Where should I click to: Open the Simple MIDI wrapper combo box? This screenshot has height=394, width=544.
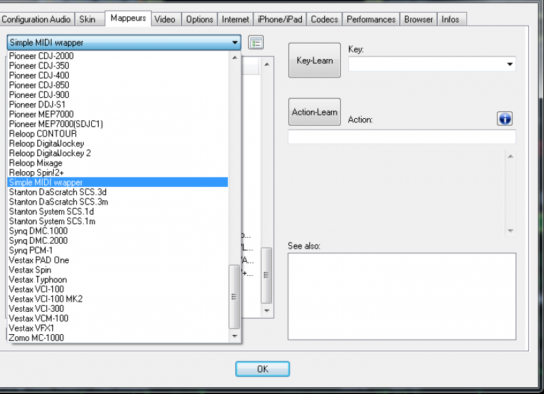tap(124, 43)
